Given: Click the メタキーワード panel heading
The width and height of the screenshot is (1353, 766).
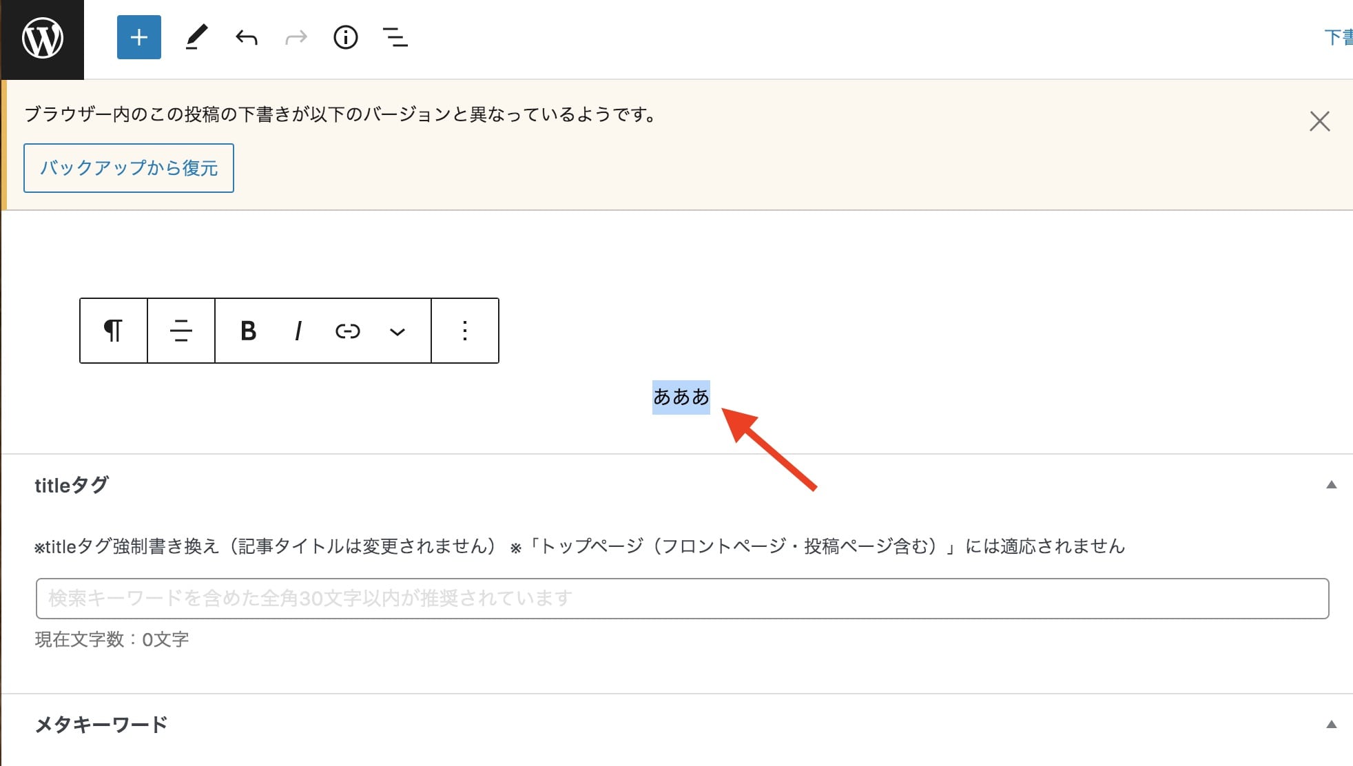Looking at the screenshot, I should click(101, 725).
